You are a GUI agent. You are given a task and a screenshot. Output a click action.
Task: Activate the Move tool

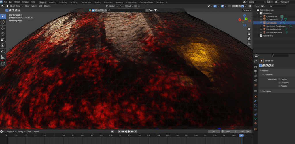point(3,28)
